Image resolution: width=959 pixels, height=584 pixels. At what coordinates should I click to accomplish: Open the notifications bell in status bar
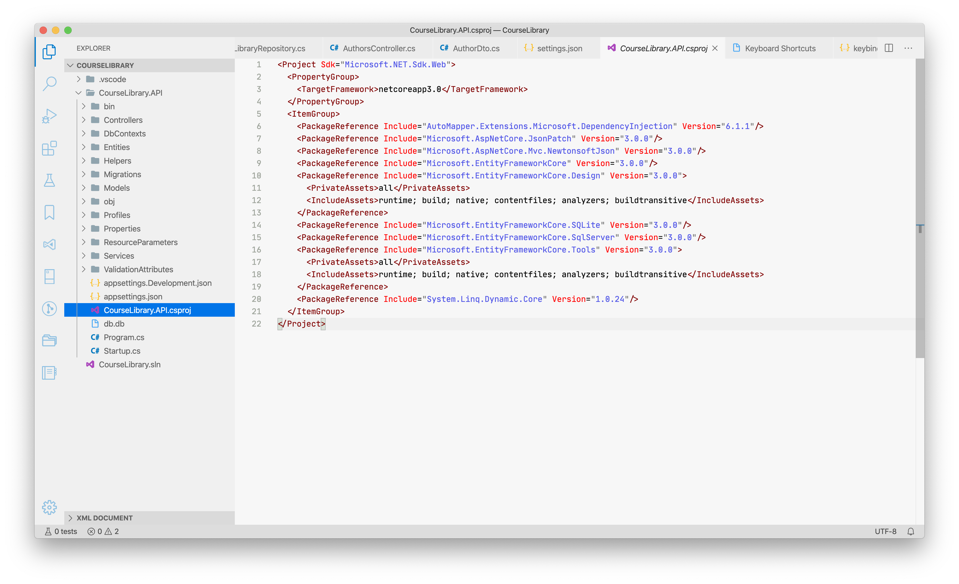tap(910, 531)
